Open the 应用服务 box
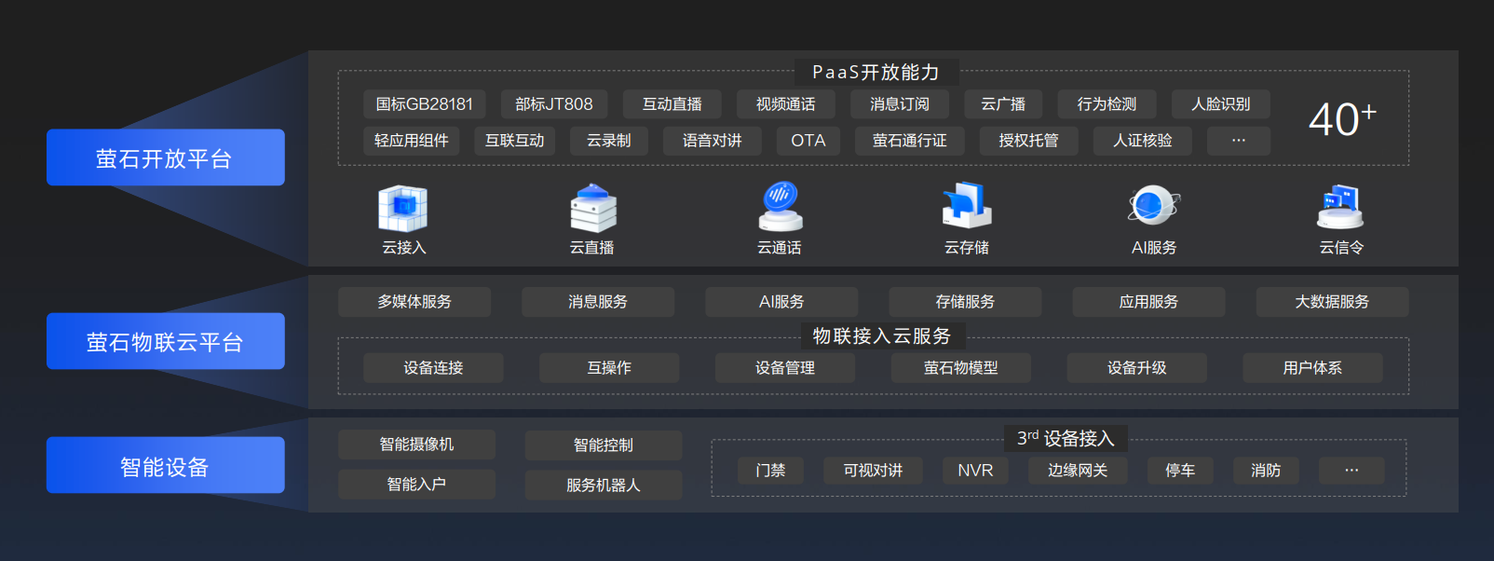 point(1148,302)
